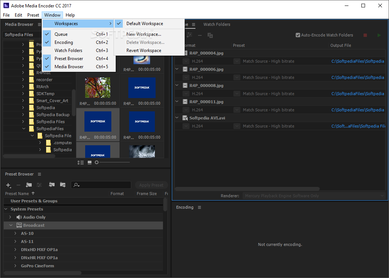Click the red Stop Queue button

365,35
